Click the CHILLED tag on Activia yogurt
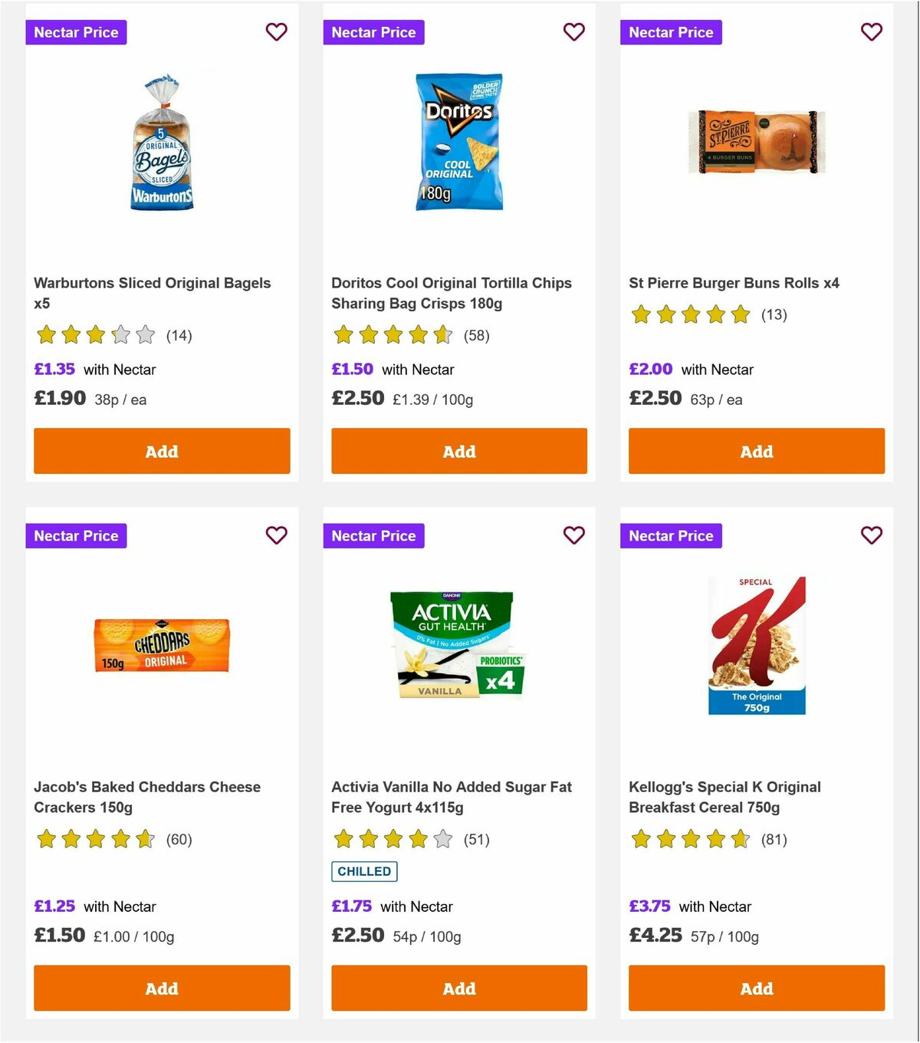This screenshot has width=920, height=1043. point(363,871)
